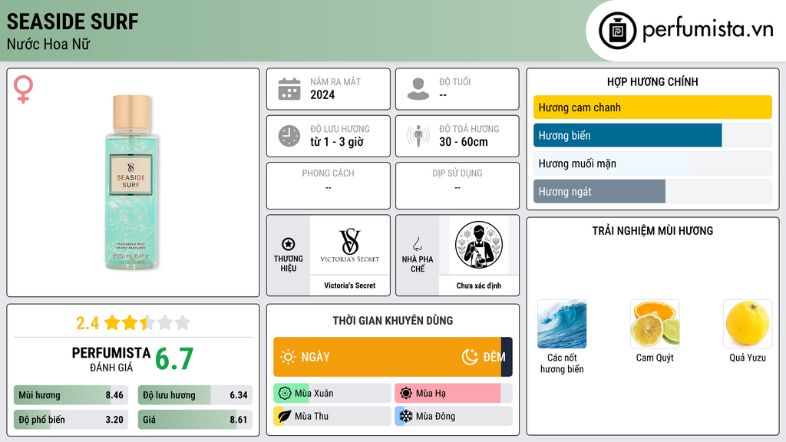Viewport: 786px width, 442px height.
Task: Click the Chưa xác định perfumer label
Action: [x=479, y=285]
